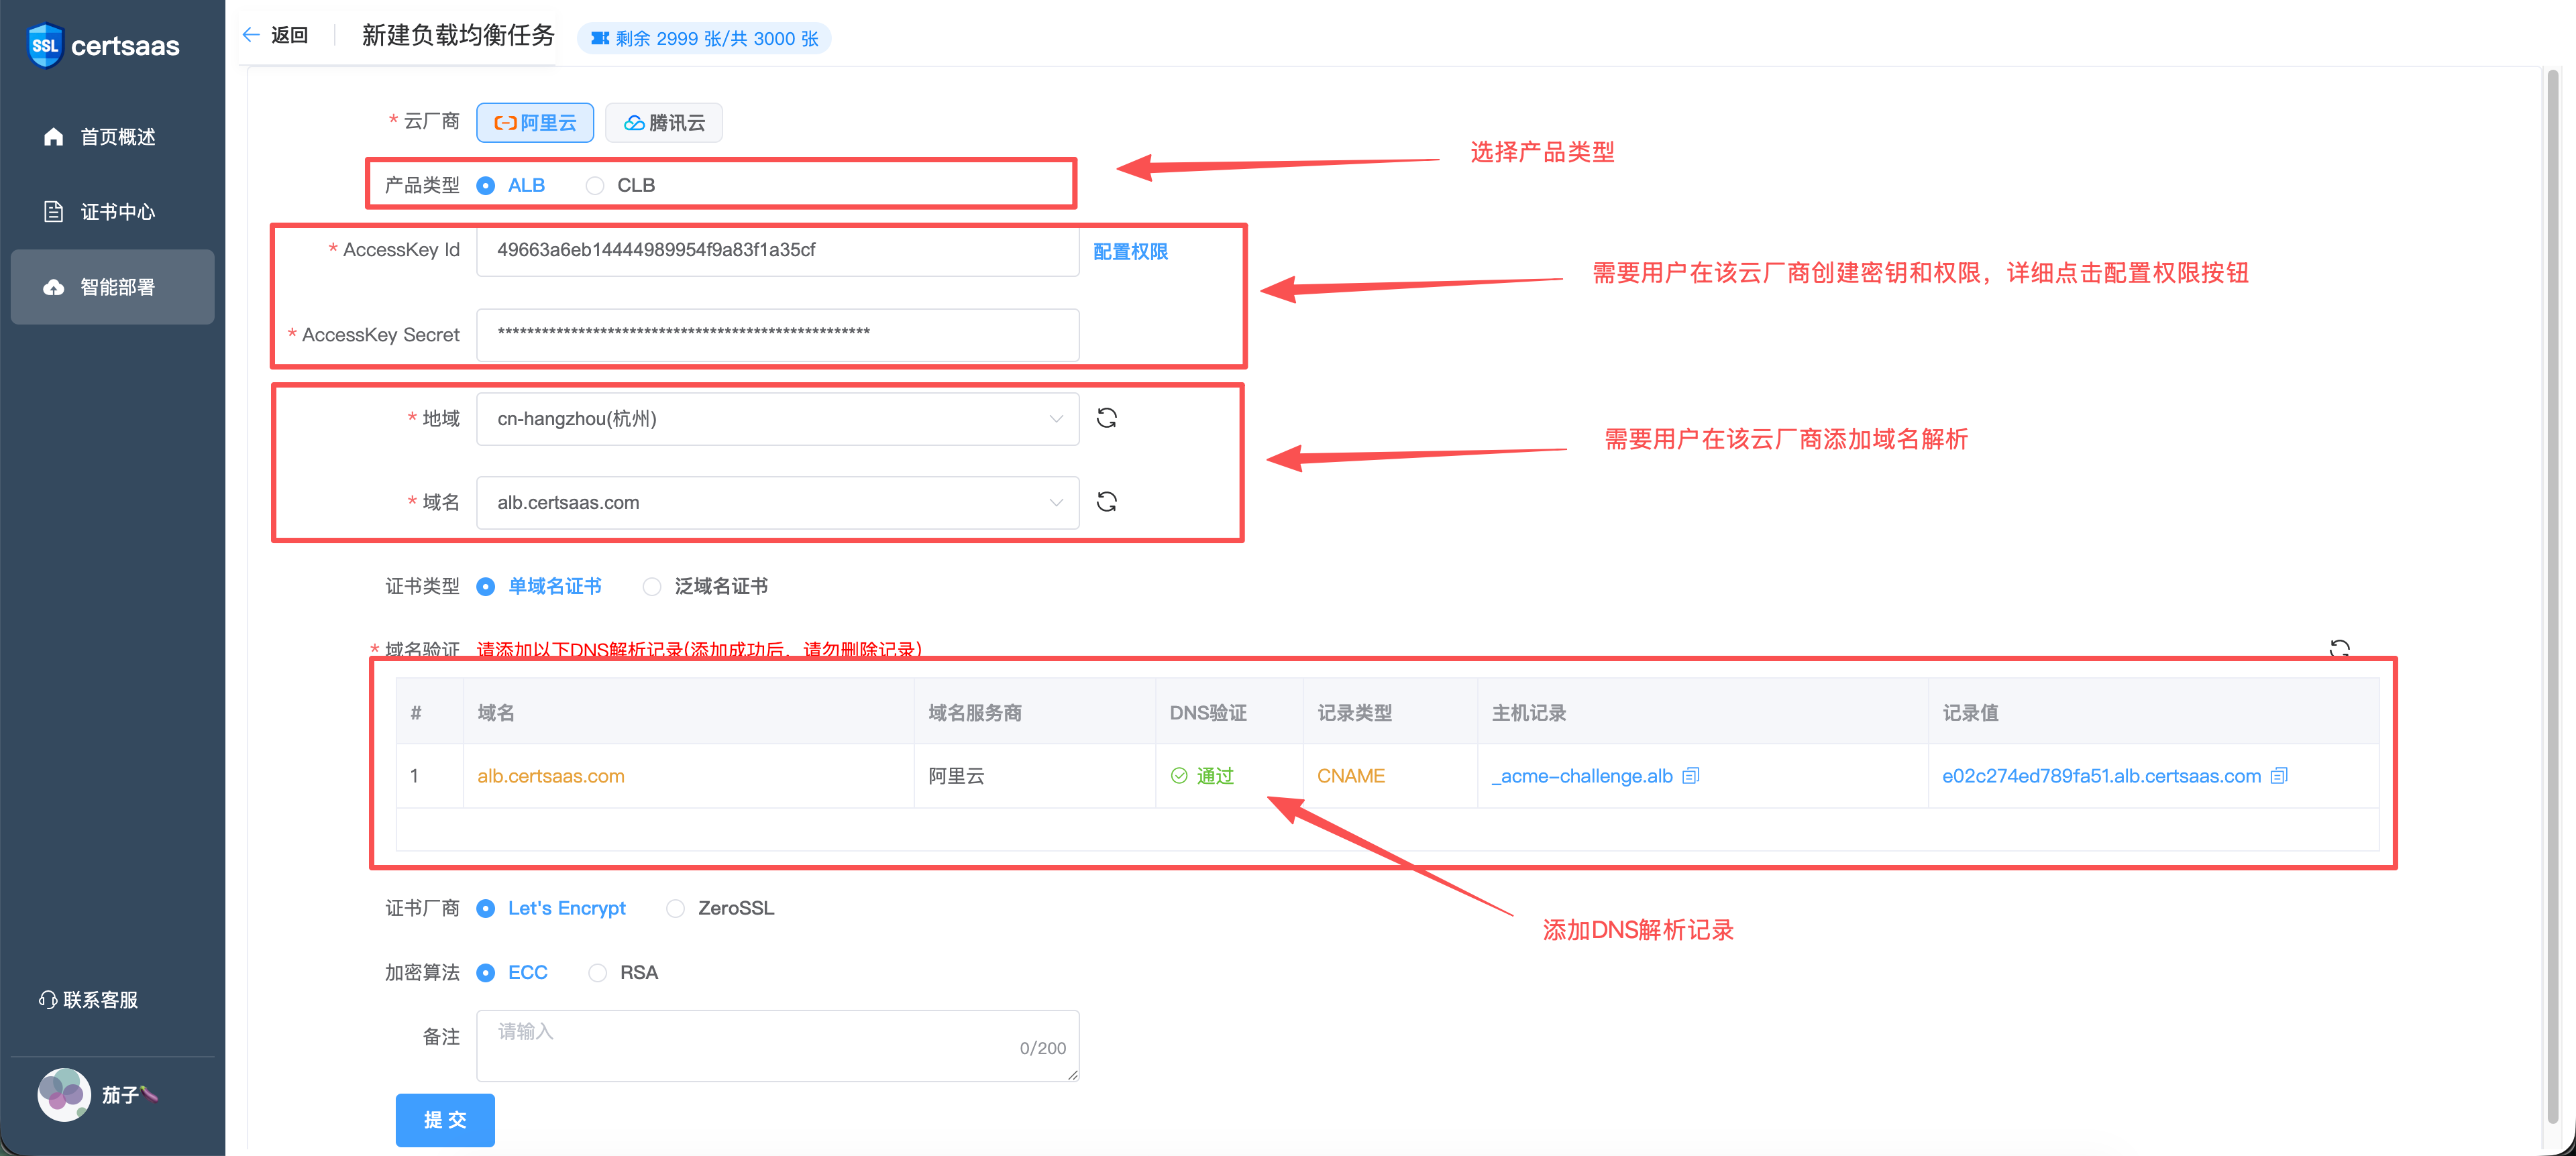Click the headset icon beside 联系客服
The width and height of the screenshot is (2576, 1156).
tap(47, 1000)
